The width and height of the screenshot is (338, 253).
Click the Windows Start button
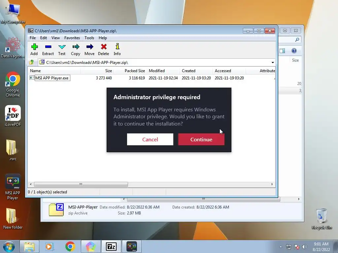point(9,246)
